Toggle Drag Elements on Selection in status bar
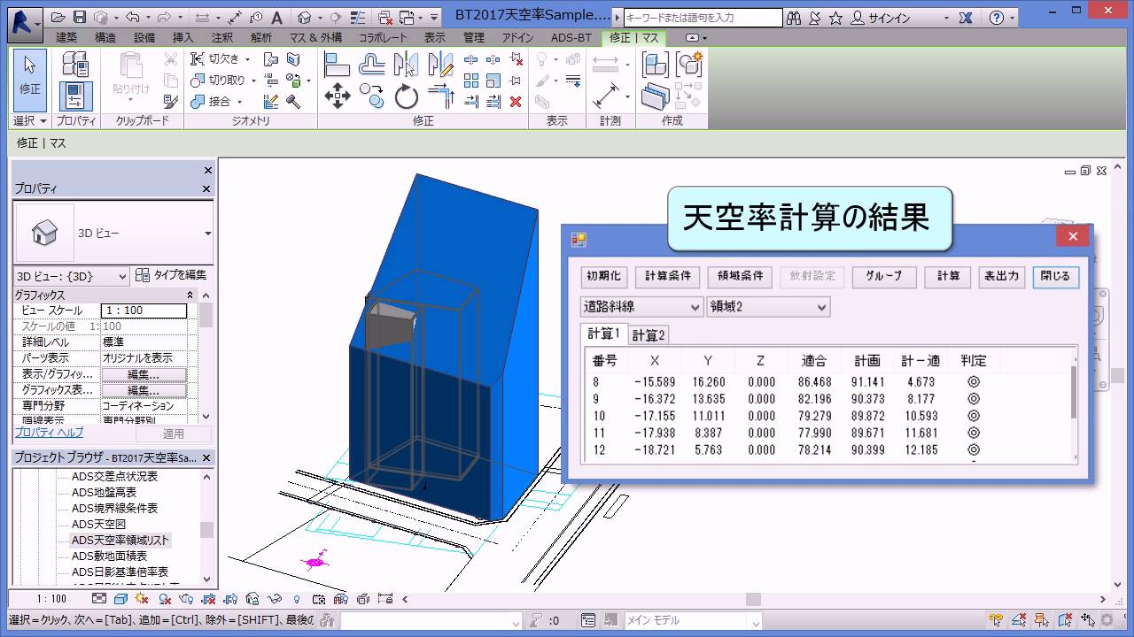1134x637 pixels. point(1087,620)
